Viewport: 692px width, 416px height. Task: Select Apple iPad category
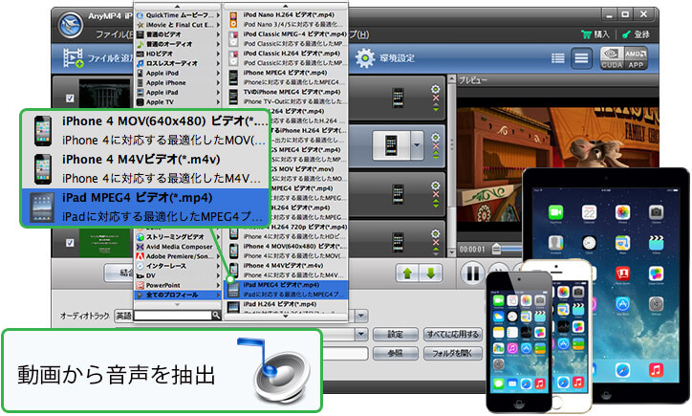(178, 93)
